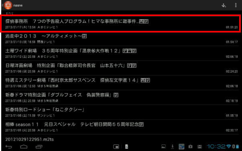Open recording 新春特別ロードショー ねこタクシー

click(121, 112)
